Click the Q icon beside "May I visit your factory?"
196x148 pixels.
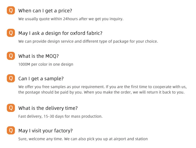11,130
